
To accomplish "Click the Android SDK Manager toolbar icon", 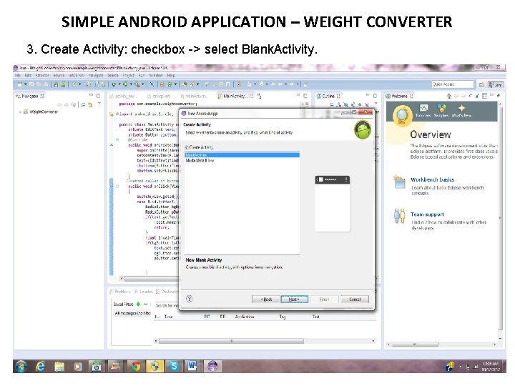I will (x=57, y=84).
